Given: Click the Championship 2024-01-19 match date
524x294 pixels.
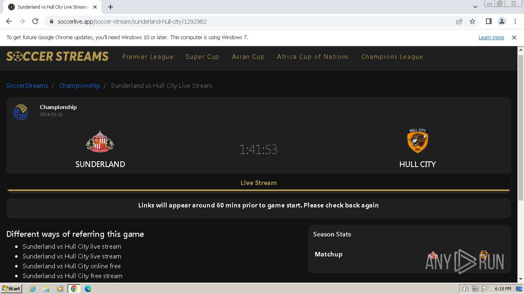Looking at the screenshot, I should point(51,115).
